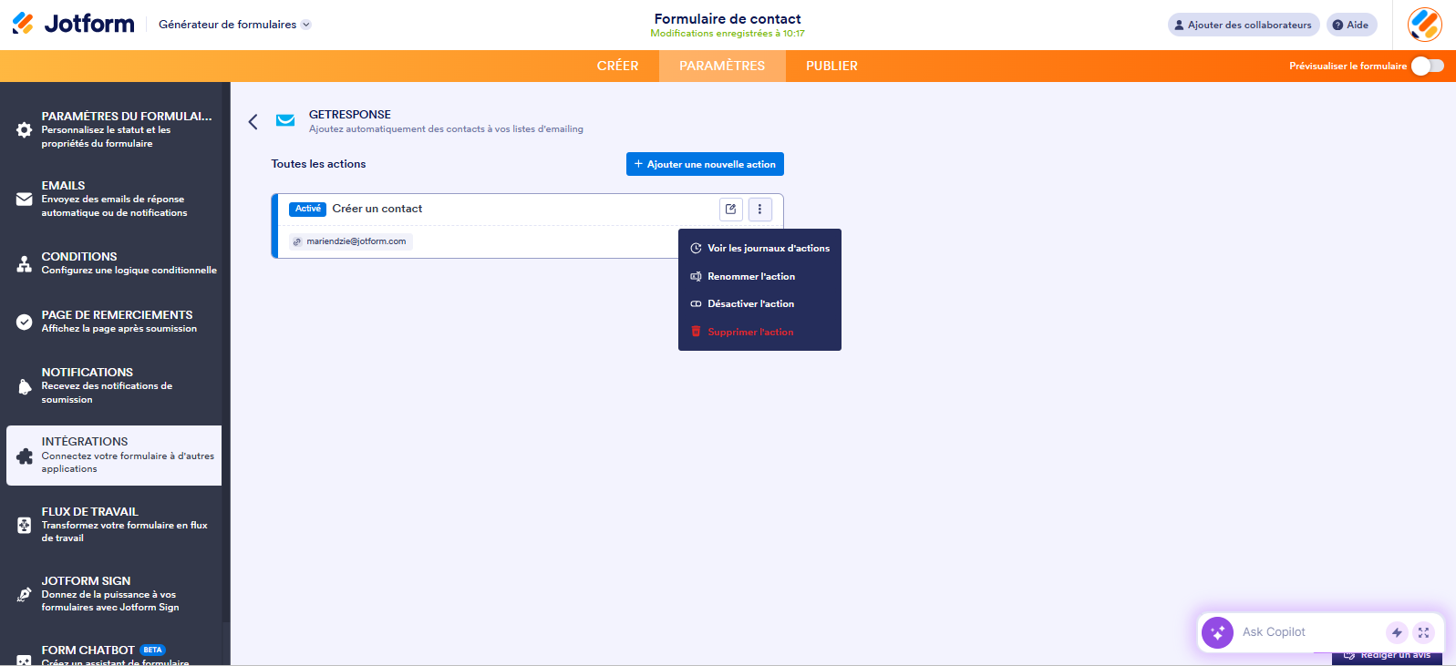Open the user profile avatar

pyautogui.click(x=1424, y=25)
